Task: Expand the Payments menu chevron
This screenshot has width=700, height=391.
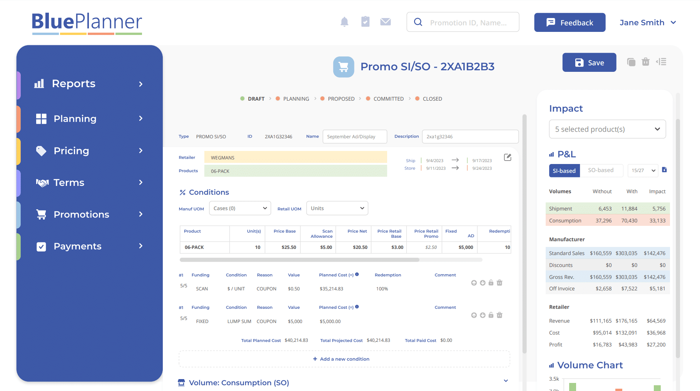Action: point(141,246)
